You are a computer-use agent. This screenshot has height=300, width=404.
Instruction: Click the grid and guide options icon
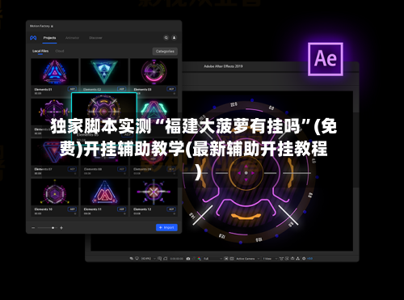(159, 259)
